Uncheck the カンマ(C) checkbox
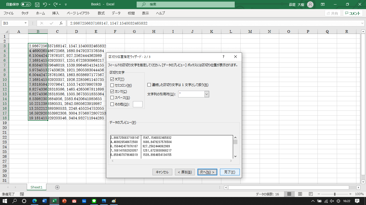Image resolution: width=366 pixels, height=205 pixels. tap(112, 91)
